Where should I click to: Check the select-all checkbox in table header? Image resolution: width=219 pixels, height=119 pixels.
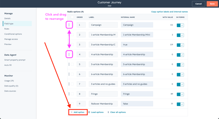pos(72,17)
